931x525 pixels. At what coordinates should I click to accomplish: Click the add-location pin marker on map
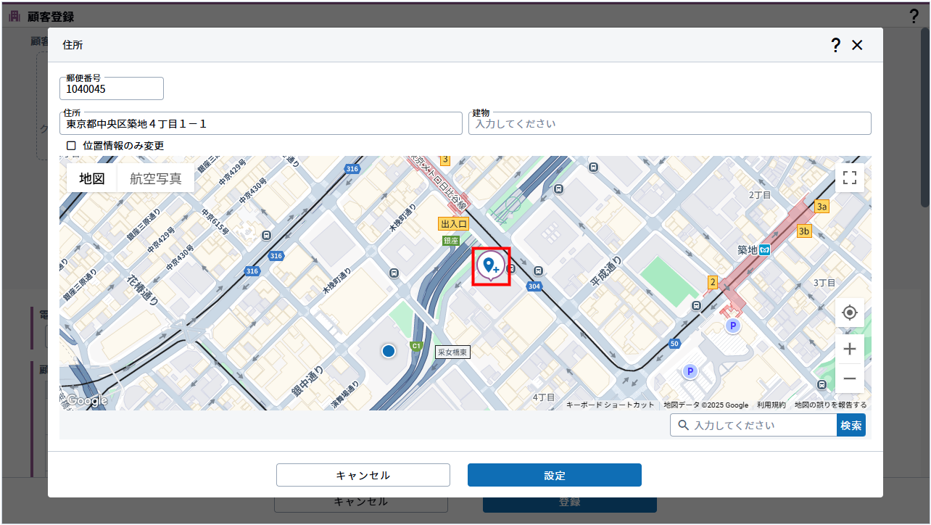[492, 266]
